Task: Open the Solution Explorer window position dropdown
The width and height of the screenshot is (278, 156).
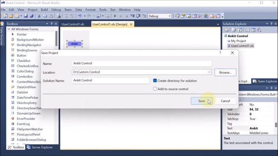Action: (x=267, y=24)
